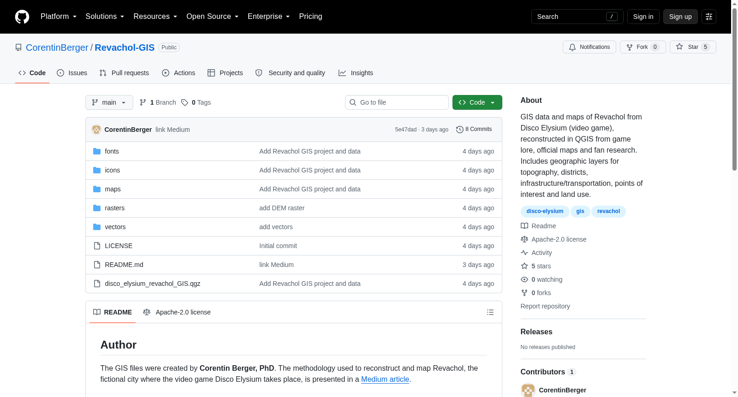The width and height of the screenshot is (738, 397).
Task: Expand the Enterprise menu
Action: click(268, 17)
